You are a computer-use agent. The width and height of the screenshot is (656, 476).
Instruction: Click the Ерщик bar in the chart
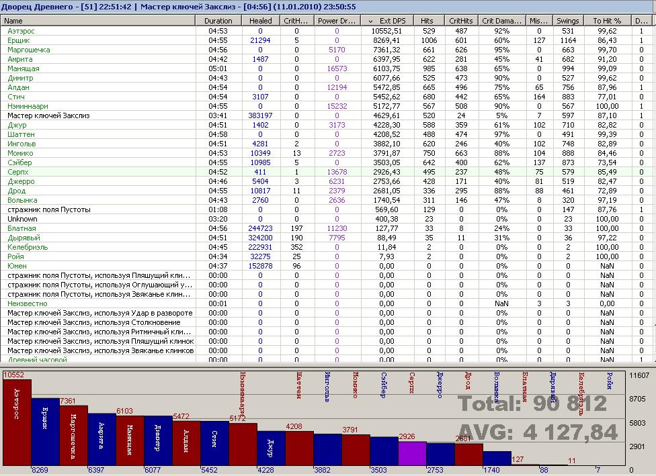[x=45, y=432]
